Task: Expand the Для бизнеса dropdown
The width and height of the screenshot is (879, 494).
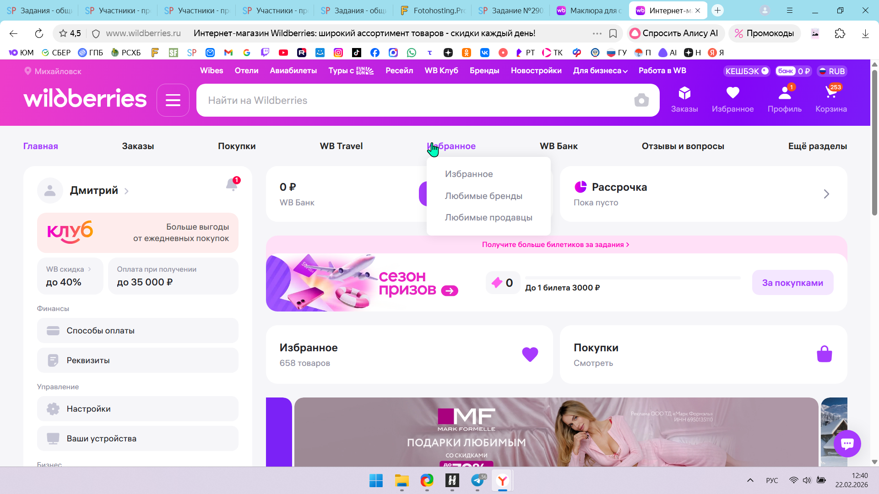Action: tap(600, 71)
